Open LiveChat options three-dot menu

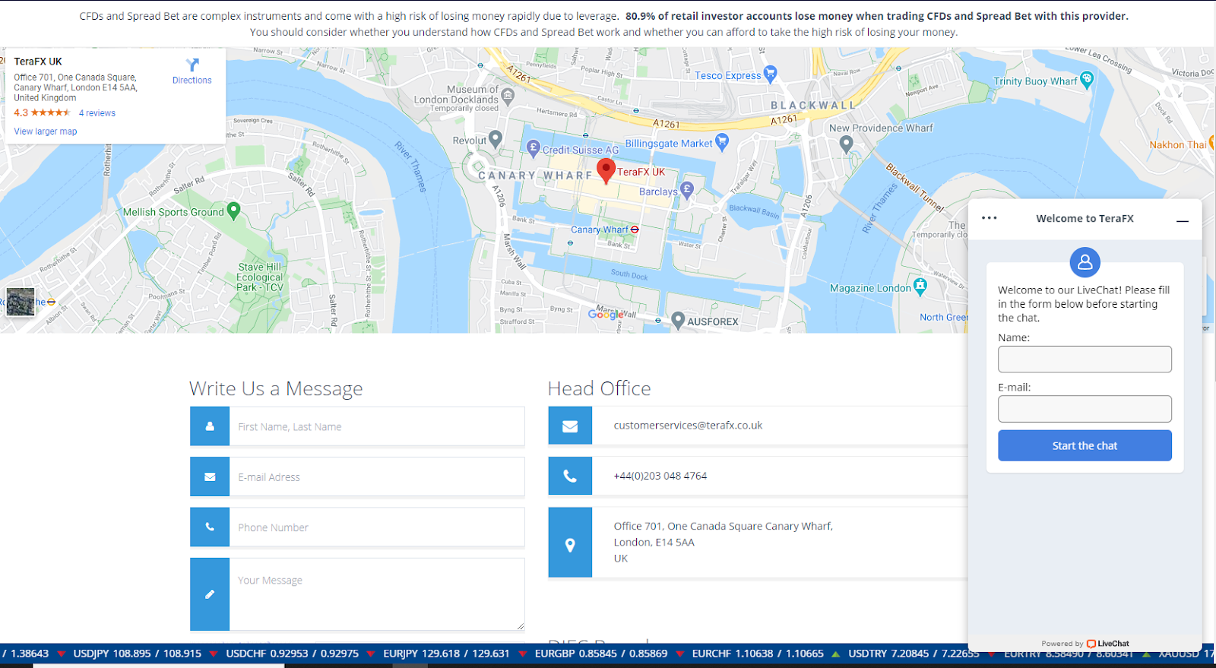pyautogui.click(x=989, y=218)
